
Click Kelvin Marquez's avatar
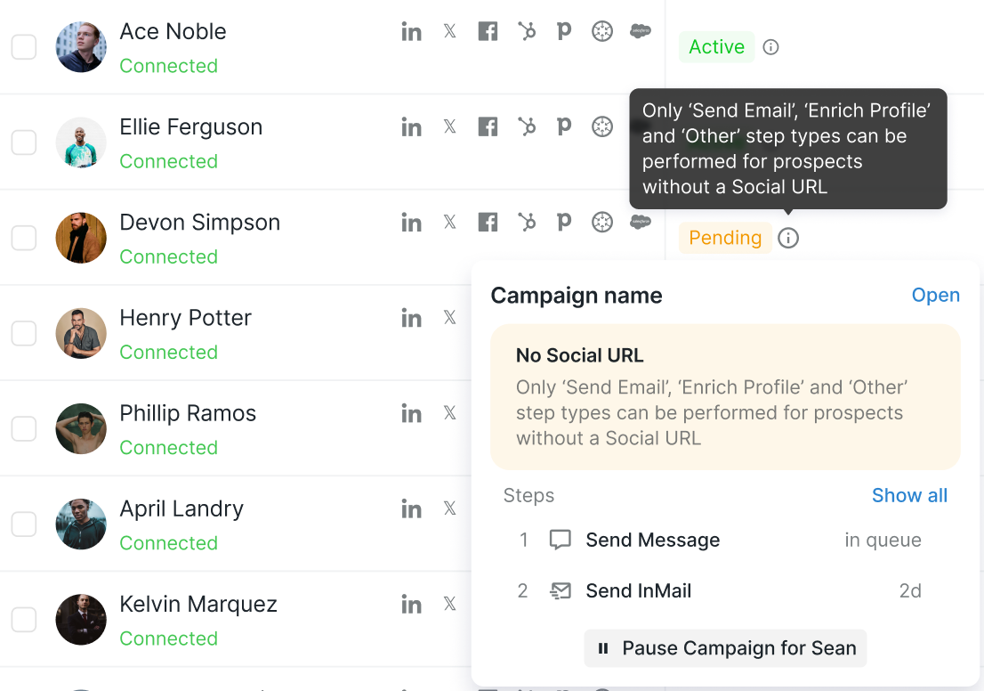(x=81, y=620)
